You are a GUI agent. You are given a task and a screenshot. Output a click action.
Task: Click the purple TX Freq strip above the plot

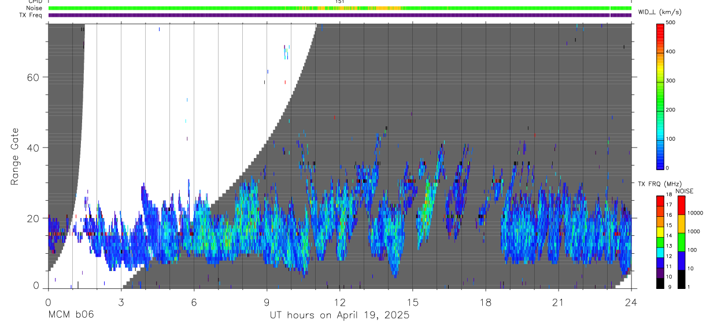339,15
